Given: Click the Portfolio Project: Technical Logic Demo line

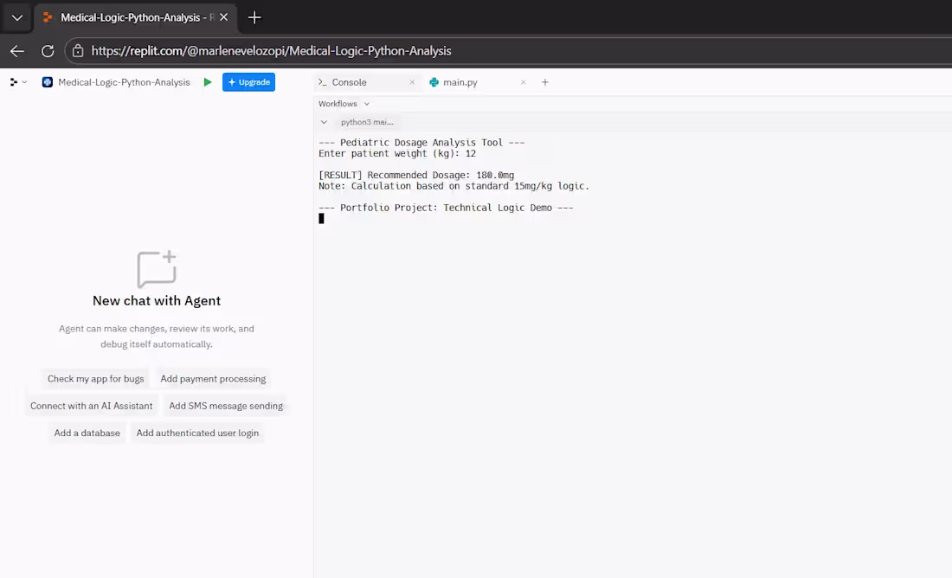Looking at the screenshot, I should [x=446, y=208].
